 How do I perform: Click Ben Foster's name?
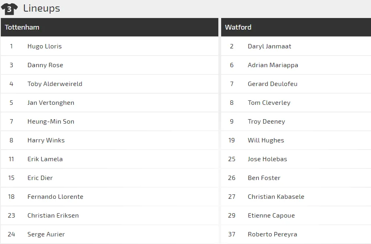(x=264, y=178)
